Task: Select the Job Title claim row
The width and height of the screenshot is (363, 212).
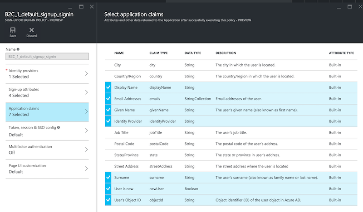Action: 231,132
